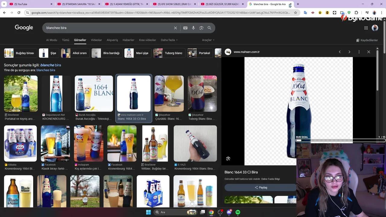The width and height of the screenshot is (386, 217).
Task: Open Discord from the taskbar
Action: point(229,212)
